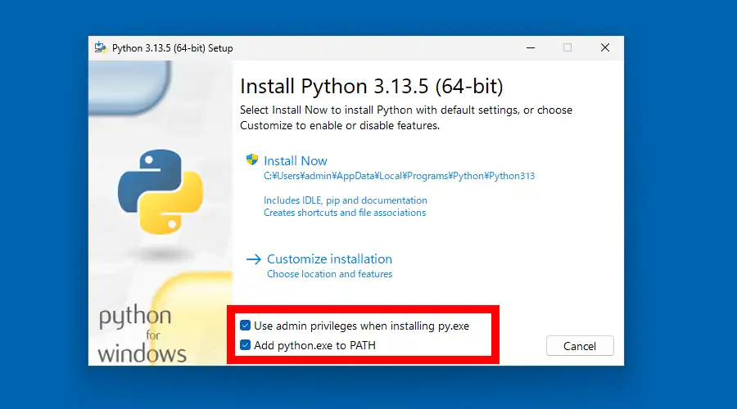Click the Python logo in the left panel

pos(161,191)
